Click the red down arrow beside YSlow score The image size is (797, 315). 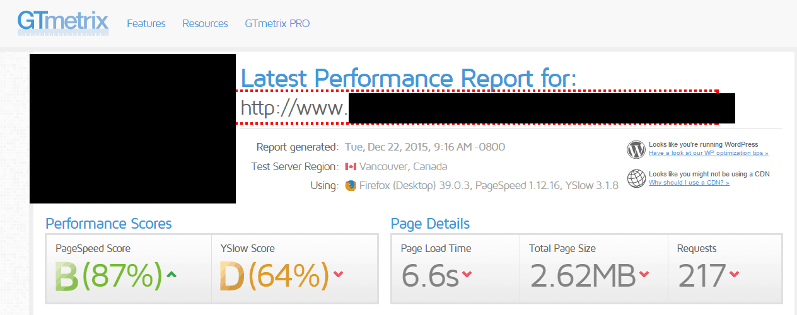tap(338, 274)
